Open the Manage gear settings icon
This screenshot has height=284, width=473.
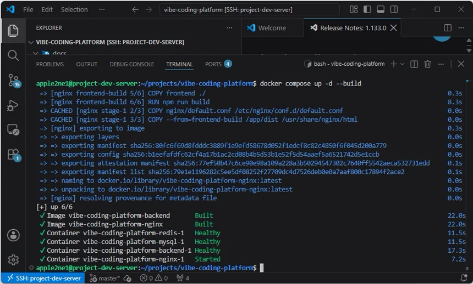(x=13, y=260)
